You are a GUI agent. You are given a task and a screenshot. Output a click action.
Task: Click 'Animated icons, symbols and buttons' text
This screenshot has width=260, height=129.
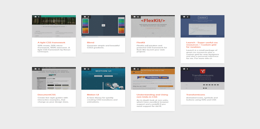(x=202, y=99)
